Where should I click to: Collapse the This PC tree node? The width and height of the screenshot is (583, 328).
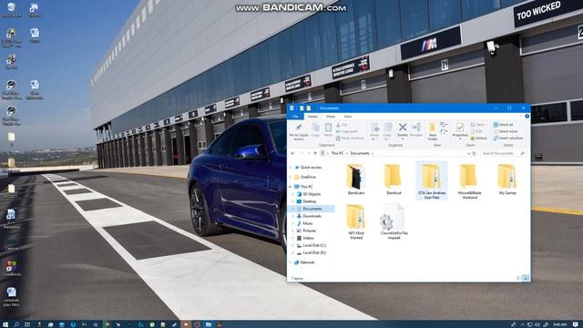pos(291,187)
